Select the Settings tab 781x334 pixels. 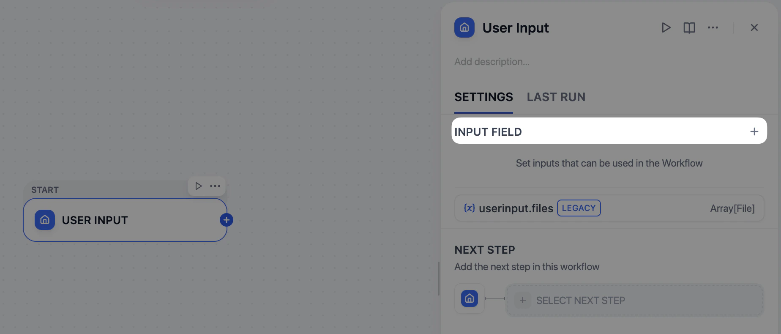tap(483, 97)
